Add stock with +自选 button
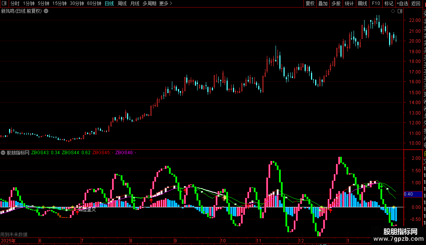Image resolution: width=426 pixels, height=245 pixels. (402, 3)
